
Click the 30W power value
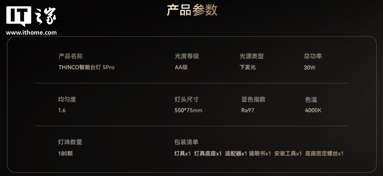[x=310, y=67]
